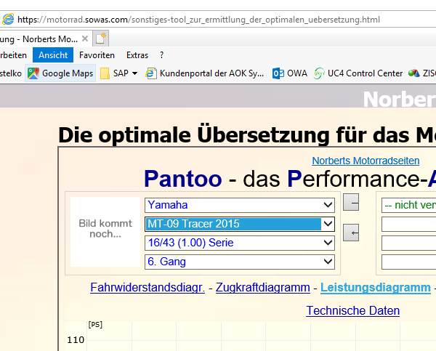This screenshot has width=436, height=351.
Task: Open the OWA bookmark
Action: 290,73
